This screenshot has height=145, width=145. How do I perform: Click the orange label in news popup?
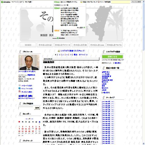[57, 31]
